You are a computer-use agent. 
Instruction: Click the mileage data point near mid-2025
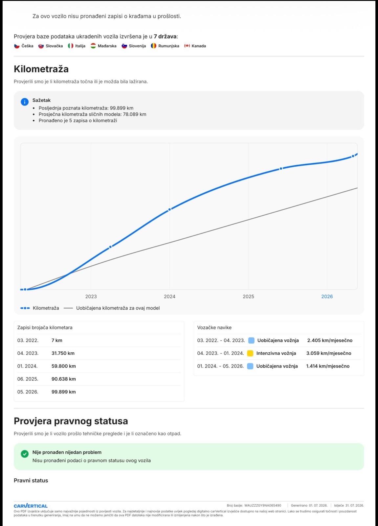pos(281,169)
